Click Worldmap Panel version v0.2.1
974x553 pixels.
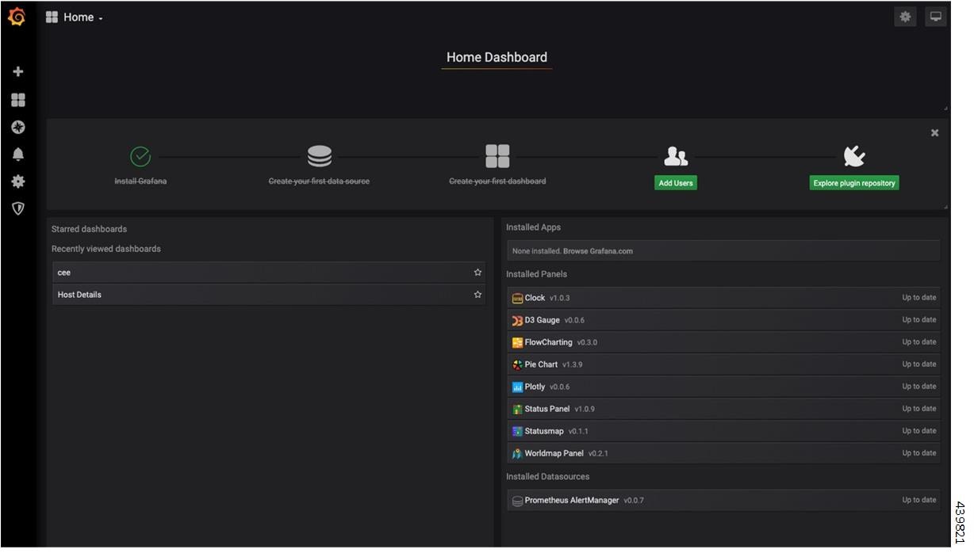[598, 453]
